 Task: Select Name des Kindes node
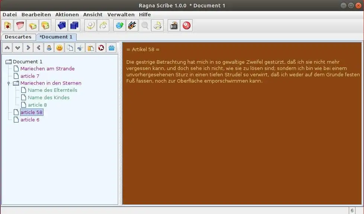(x=48, y=97)
